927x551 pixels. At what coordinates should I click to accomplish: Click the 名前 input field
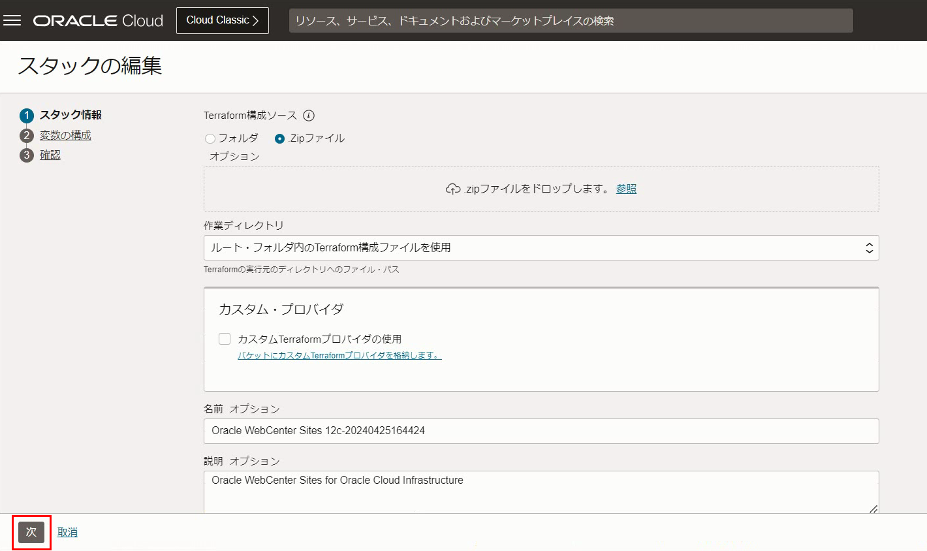coord(541,431)
